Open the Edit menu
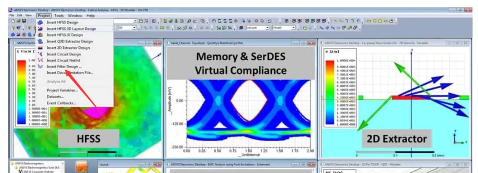 [x=20, y=15]
